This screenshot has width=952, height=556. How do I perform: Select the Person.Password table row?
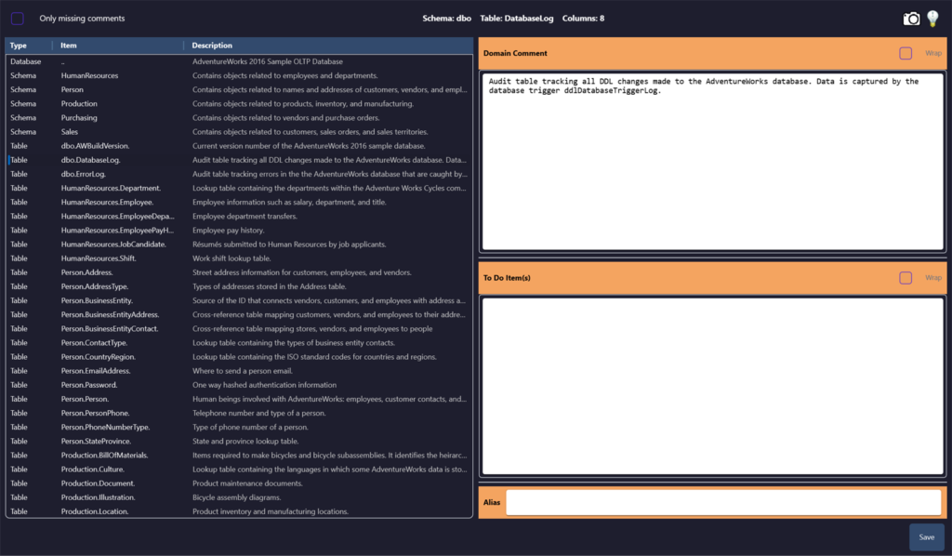coord(239,385)
